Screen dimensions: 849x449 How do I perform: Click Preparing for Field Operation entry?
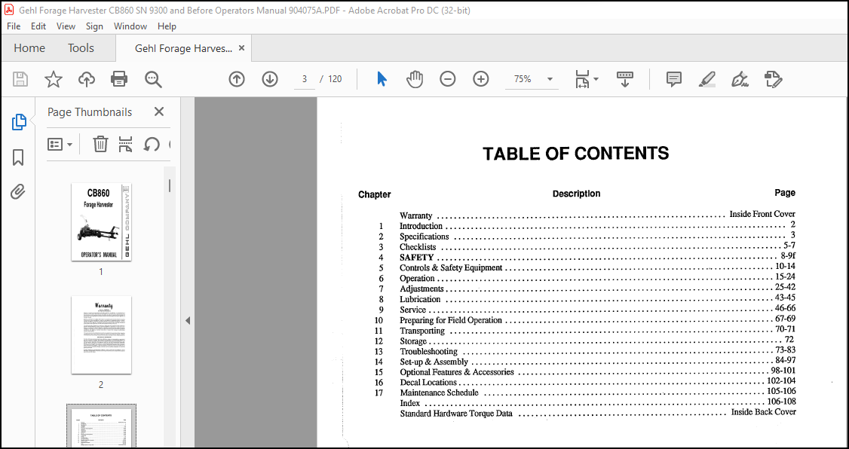click(451, 320)
